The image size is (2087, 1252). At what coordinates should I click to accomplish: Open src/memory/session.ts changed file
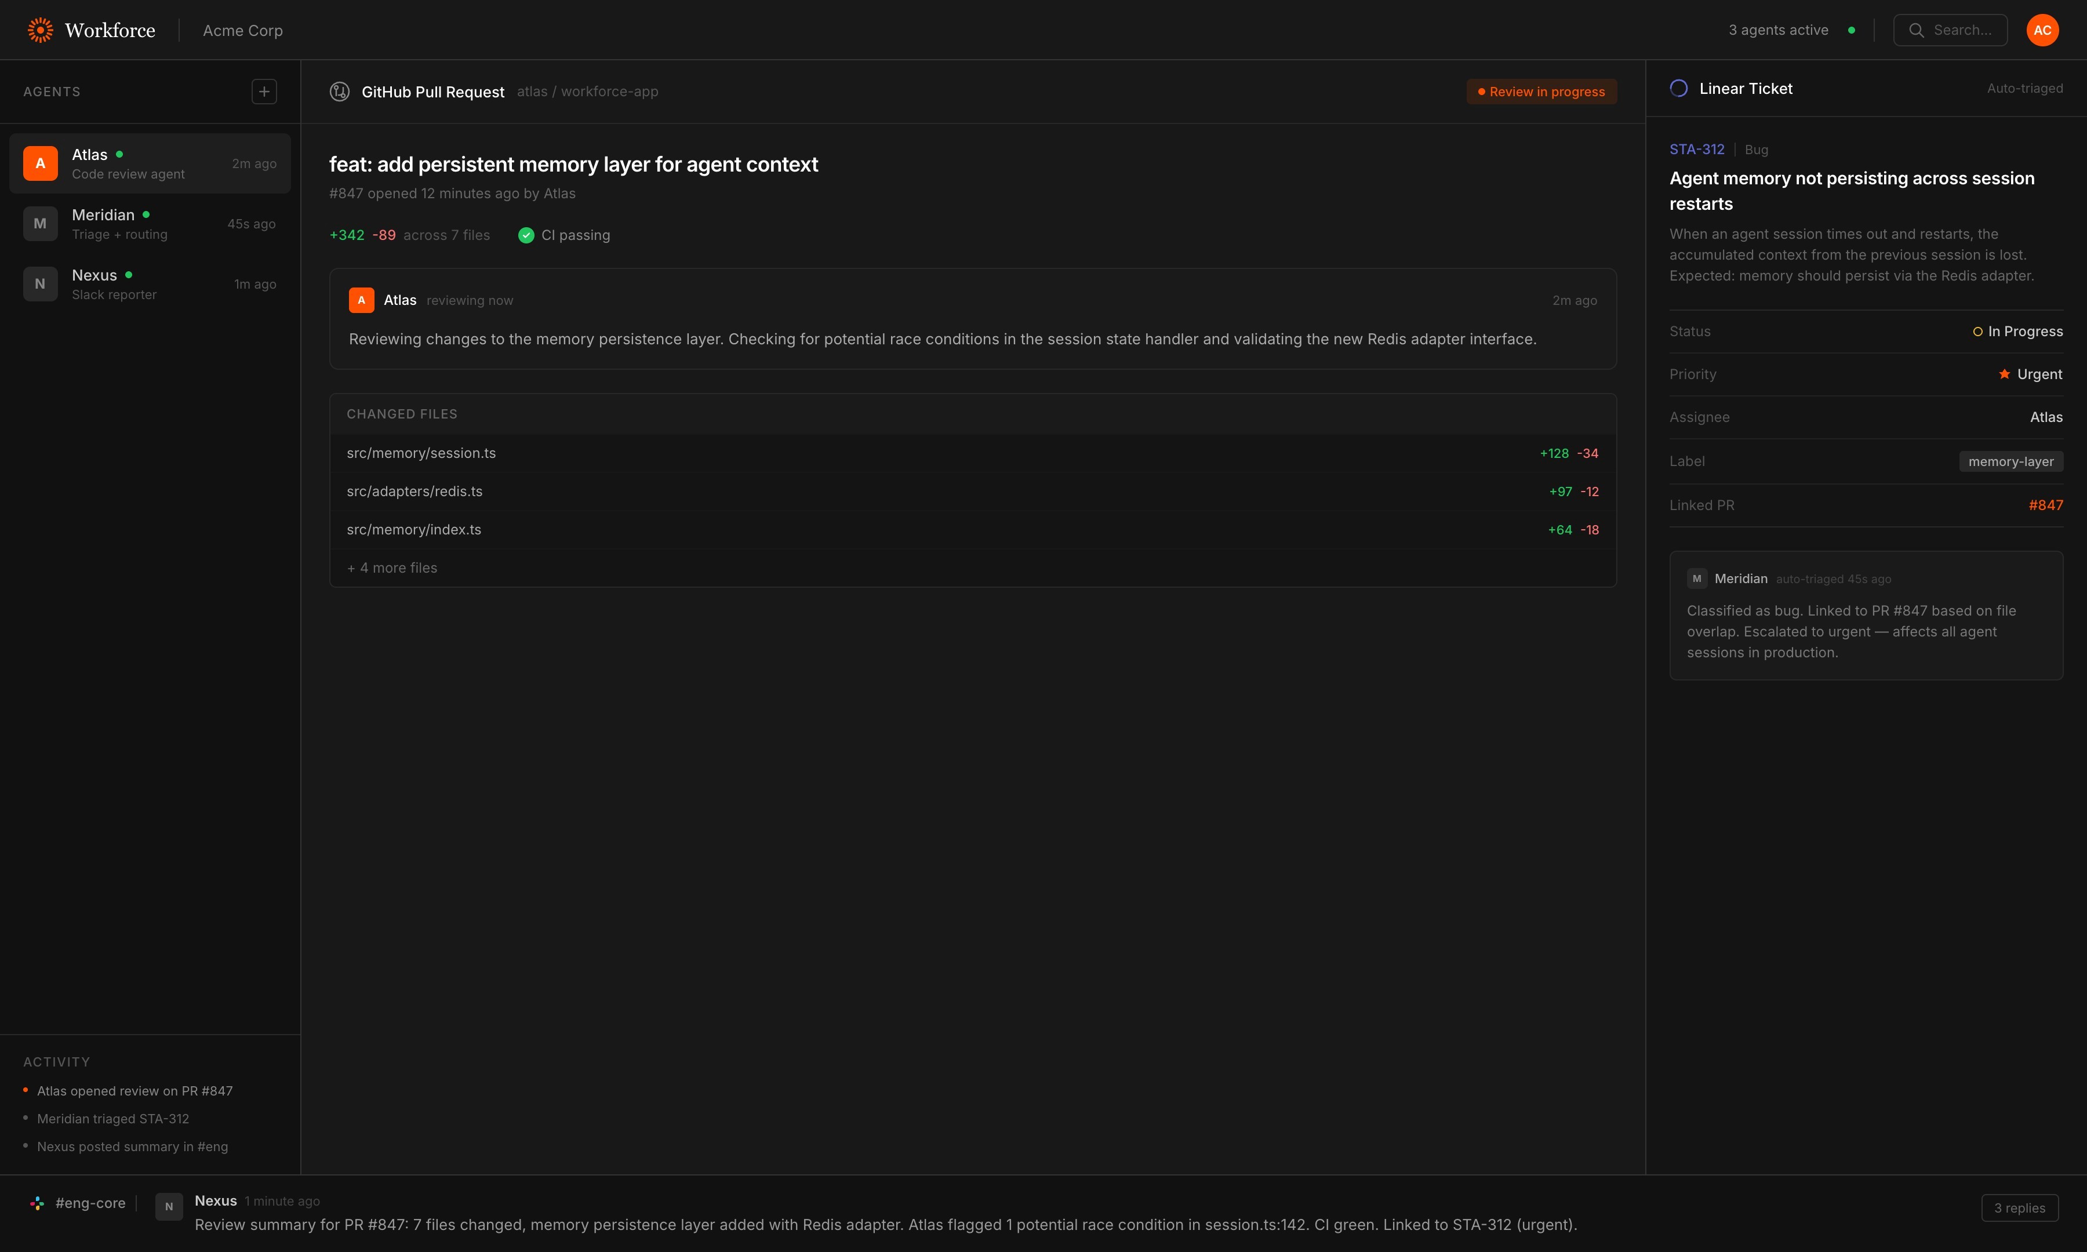(x=421, y=453)
